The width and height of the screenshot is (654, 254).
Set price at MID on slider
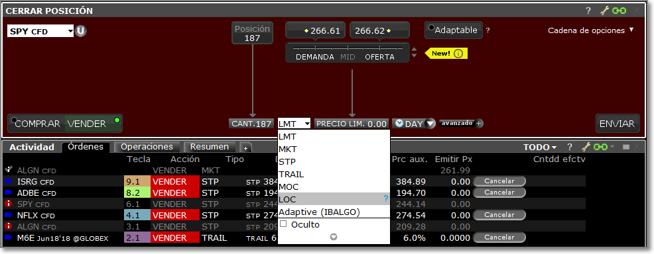348,57
